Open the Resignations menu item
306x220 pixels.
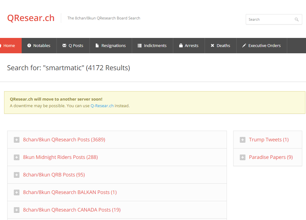pos(111,45)
